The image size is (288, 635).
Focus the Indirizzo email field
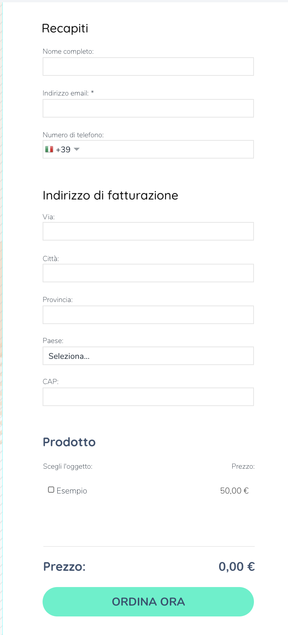(x=148, y=108)
